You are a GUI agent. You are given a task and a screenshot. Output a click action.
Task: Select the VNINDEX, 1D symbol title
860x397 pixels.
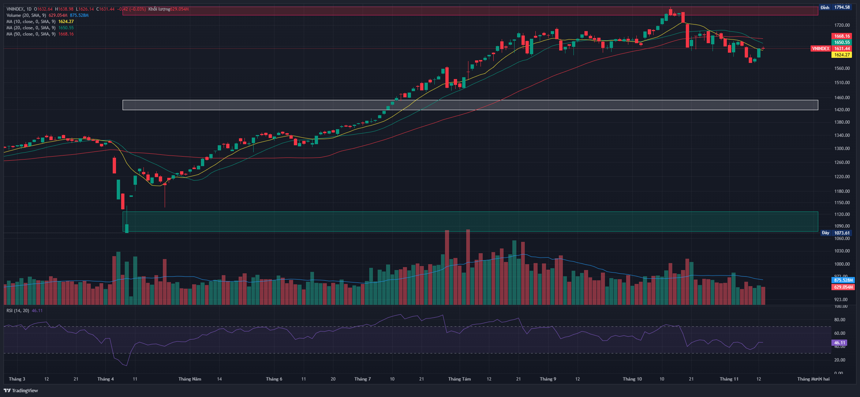19,9
